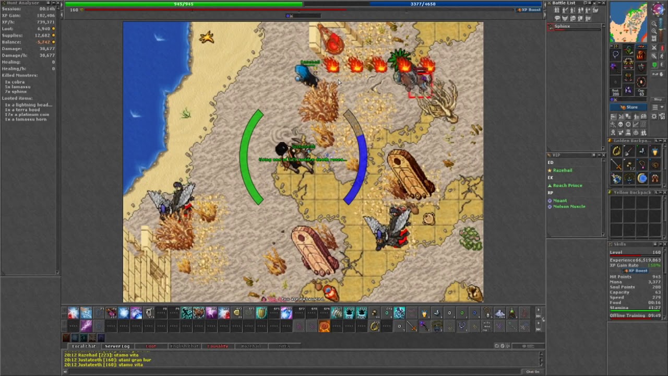The image size is (668, 376).
Task: Toggle stand mode red figure
Action: click(662, 48)
